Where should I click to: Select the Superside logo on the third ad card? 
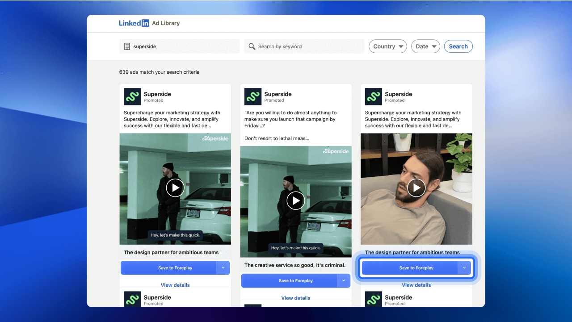373,96
